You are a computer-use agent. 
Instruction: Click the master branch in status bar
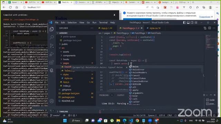point(55,115)
